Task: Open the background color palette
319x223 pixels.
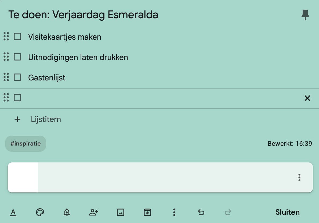Action: [40, 213]
